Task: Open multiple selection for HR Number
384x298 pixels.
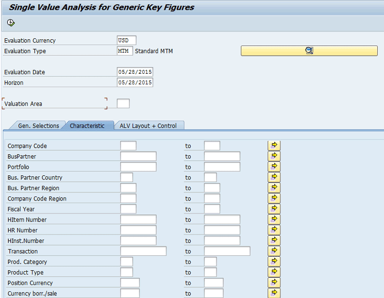Action: (274, 230)
